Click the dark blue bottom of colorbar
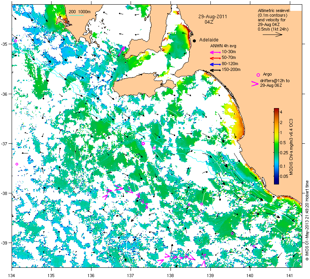Screen dimensions: 310x279 point(276,183)
